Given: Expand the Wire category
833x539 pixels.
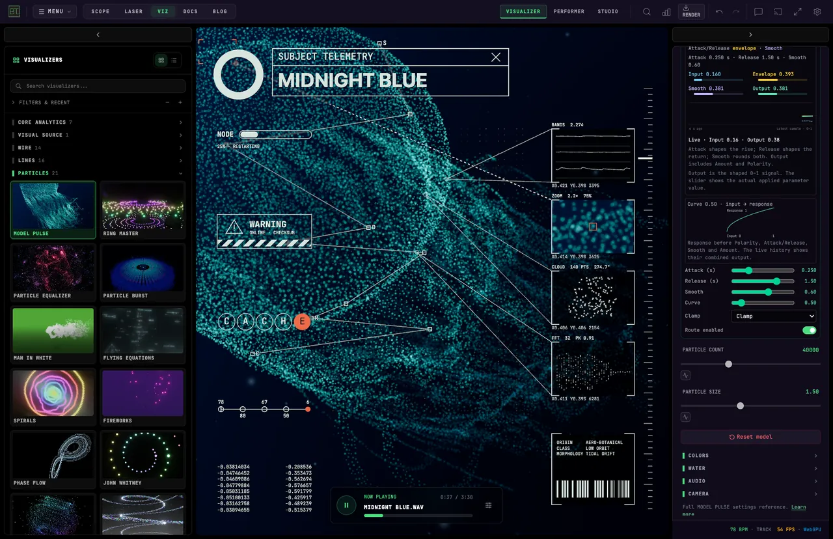Looking at the screenshot, I should [98, 148].
